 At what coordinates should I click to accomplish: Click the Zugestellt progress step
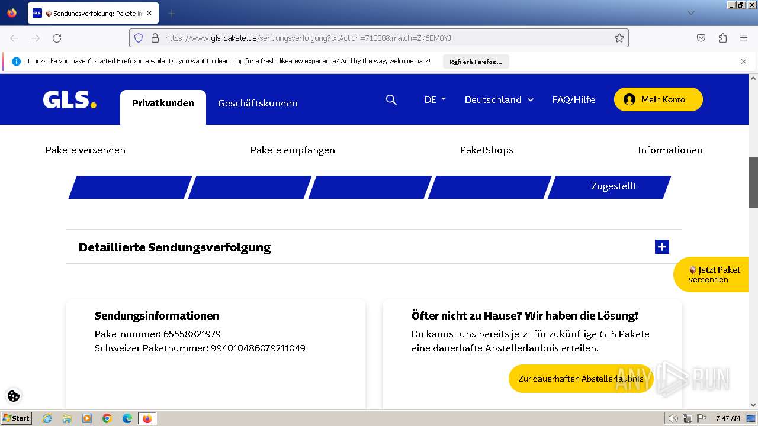click(610, 186)
